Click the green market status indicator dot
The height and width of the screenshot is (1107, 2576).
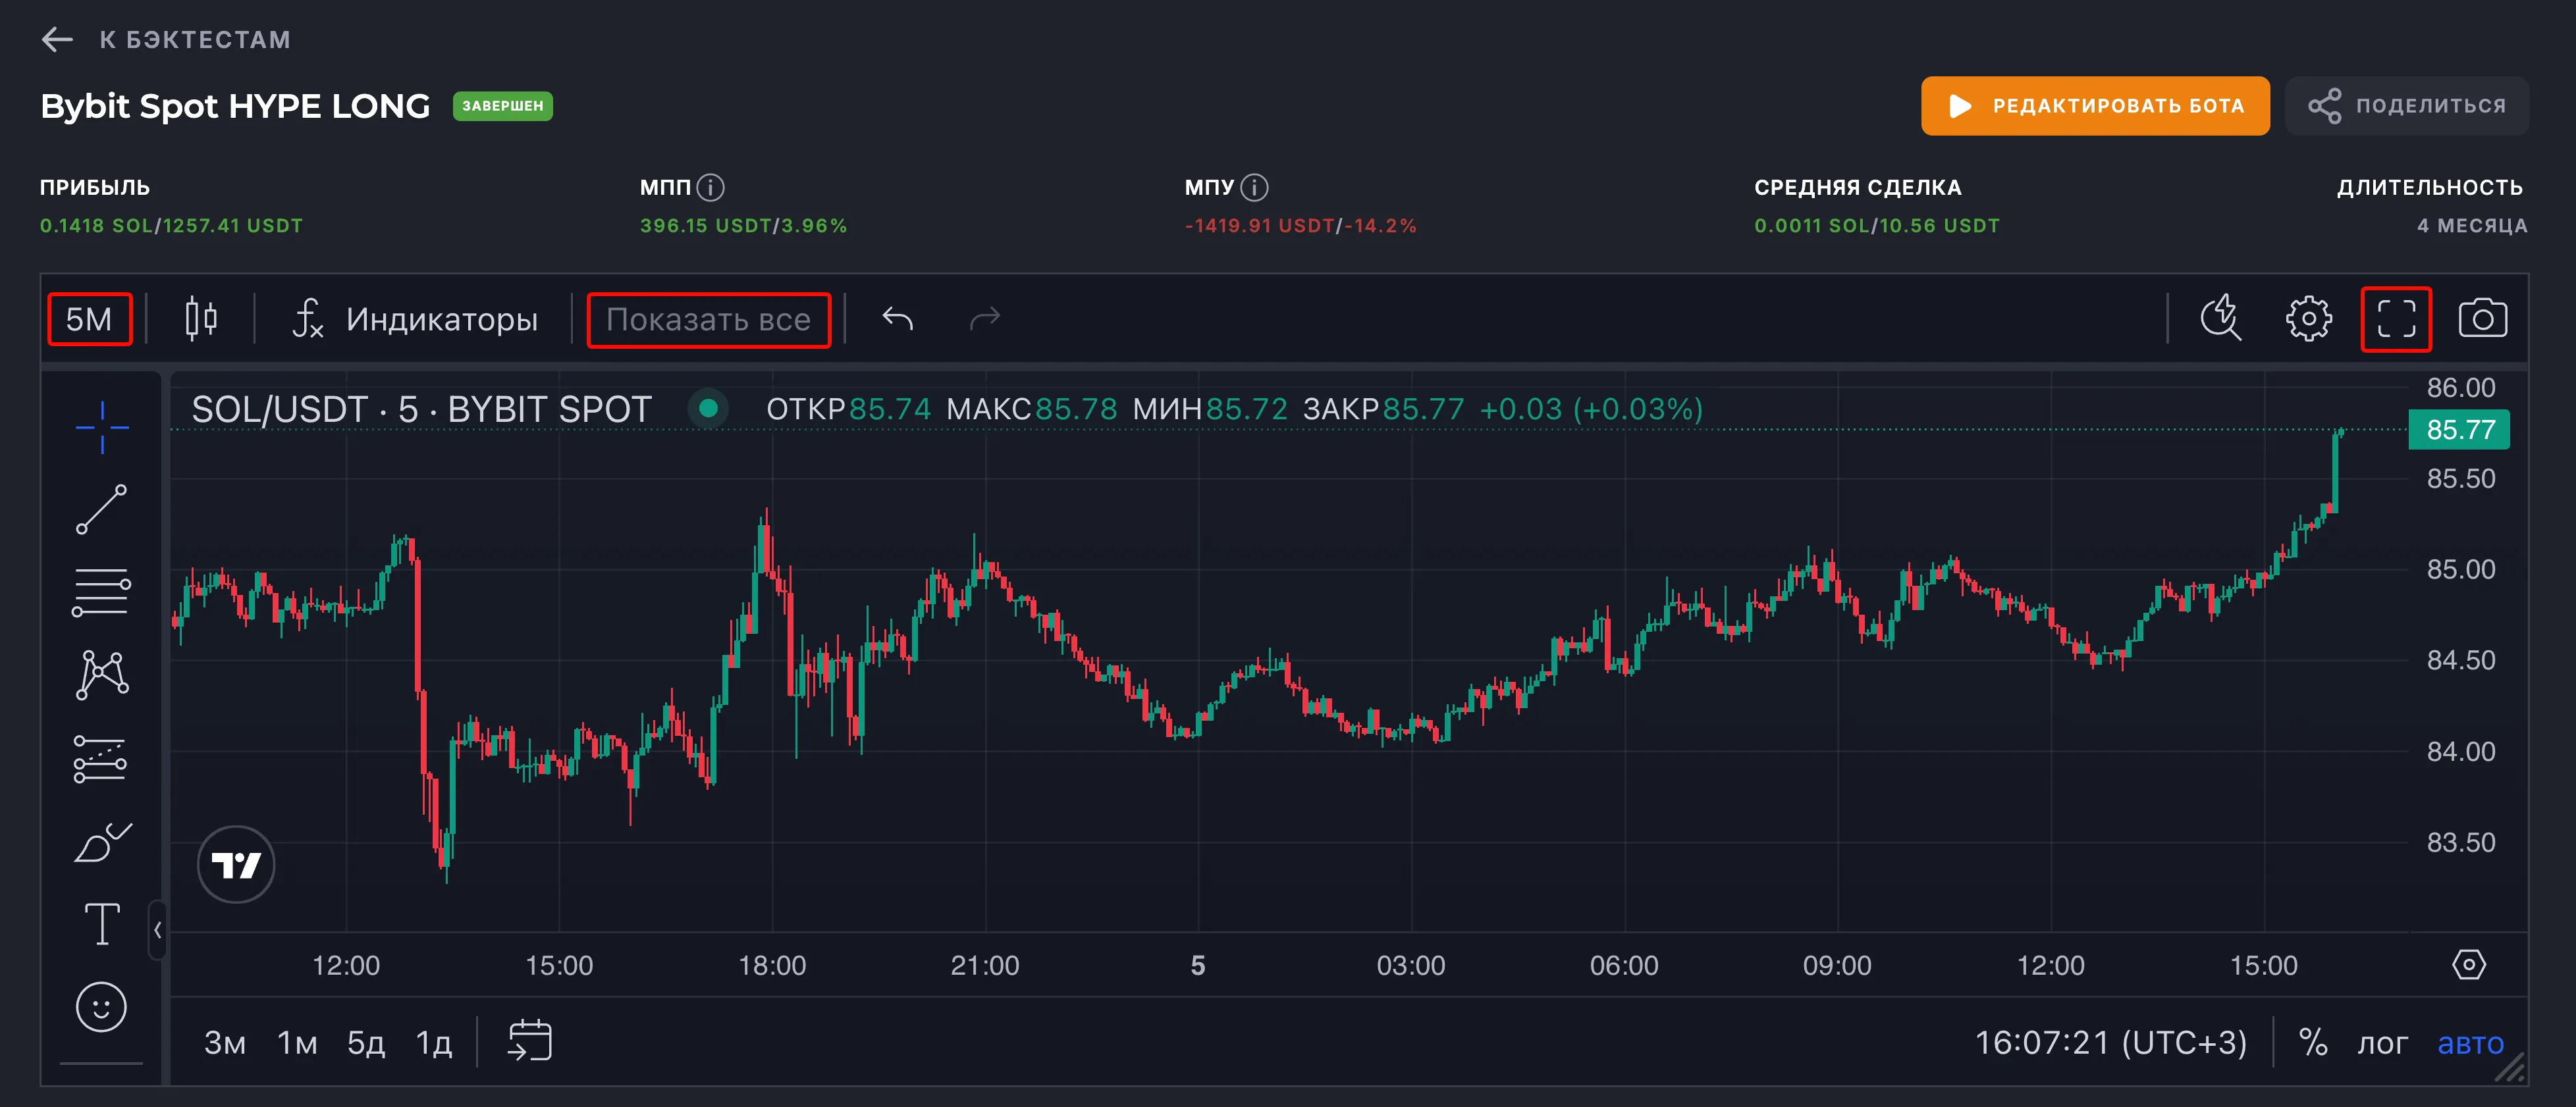(x=708, y=409)
